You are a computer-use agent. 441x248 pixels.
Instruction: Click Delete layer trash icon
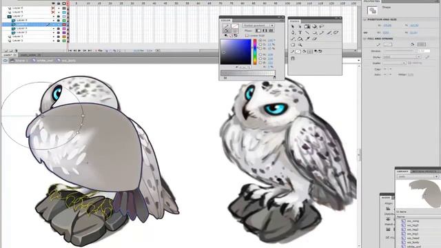pos(16,50)
